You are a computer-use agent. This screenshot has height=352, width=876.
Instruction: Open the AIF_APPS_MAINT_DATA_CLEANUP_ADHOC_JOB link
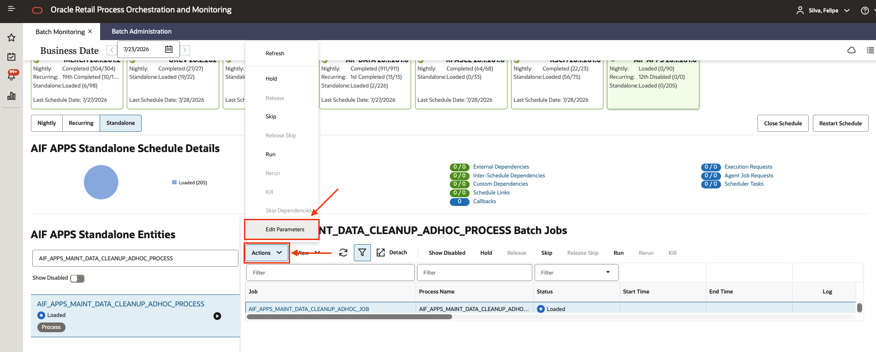pyautogui.click(x=309, y=309)
